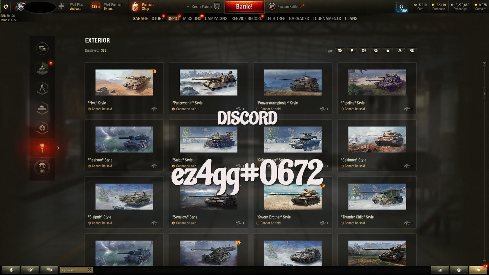Filter by paints brush type
The width and height of the screenshot is (489, 275).
coord(352,50)
